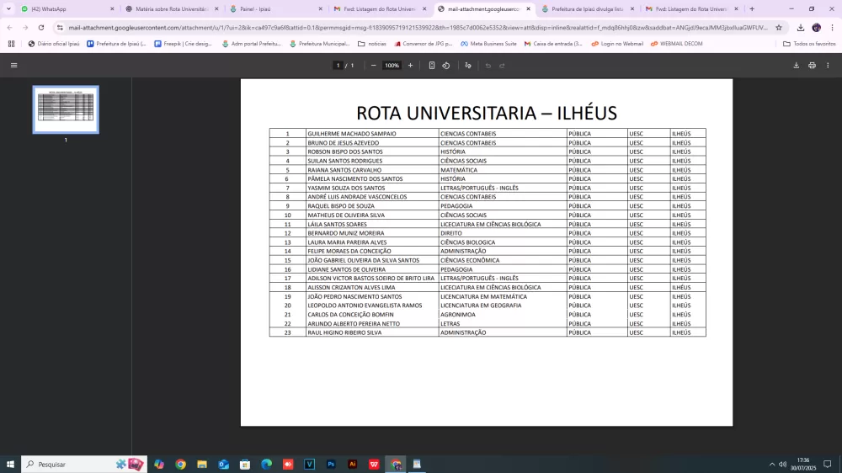
Task: Click the page number input field
Action: pyautogui.click(x=338, y=65)
